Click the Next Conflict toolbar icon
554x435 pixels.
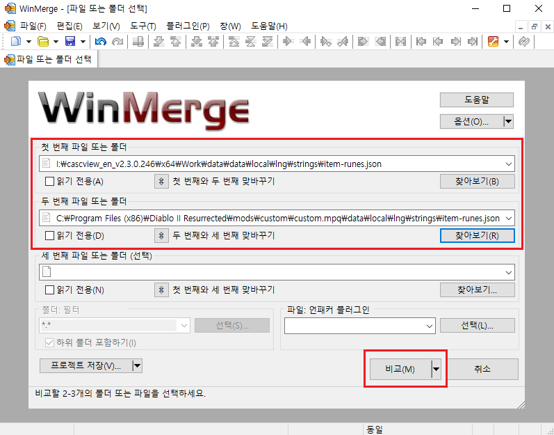(197, 42)
